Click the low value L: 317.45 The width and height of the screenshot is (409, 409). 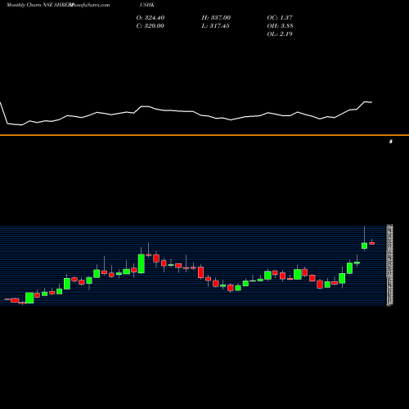coord(215,26)
